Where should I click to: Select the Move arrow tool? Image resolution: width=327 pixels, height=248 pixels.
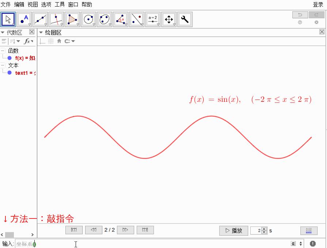tap(8, 19)
